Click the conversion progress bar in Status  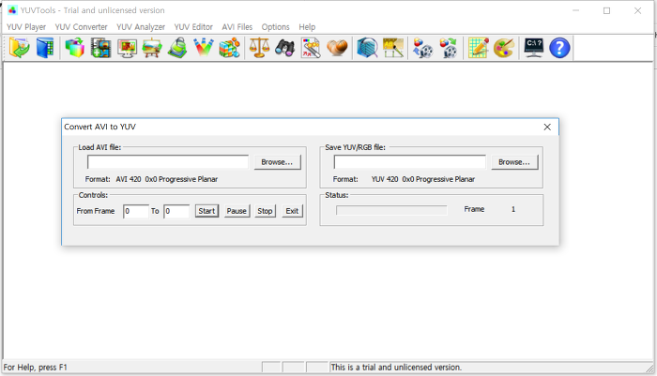click(x=391, y=210)
